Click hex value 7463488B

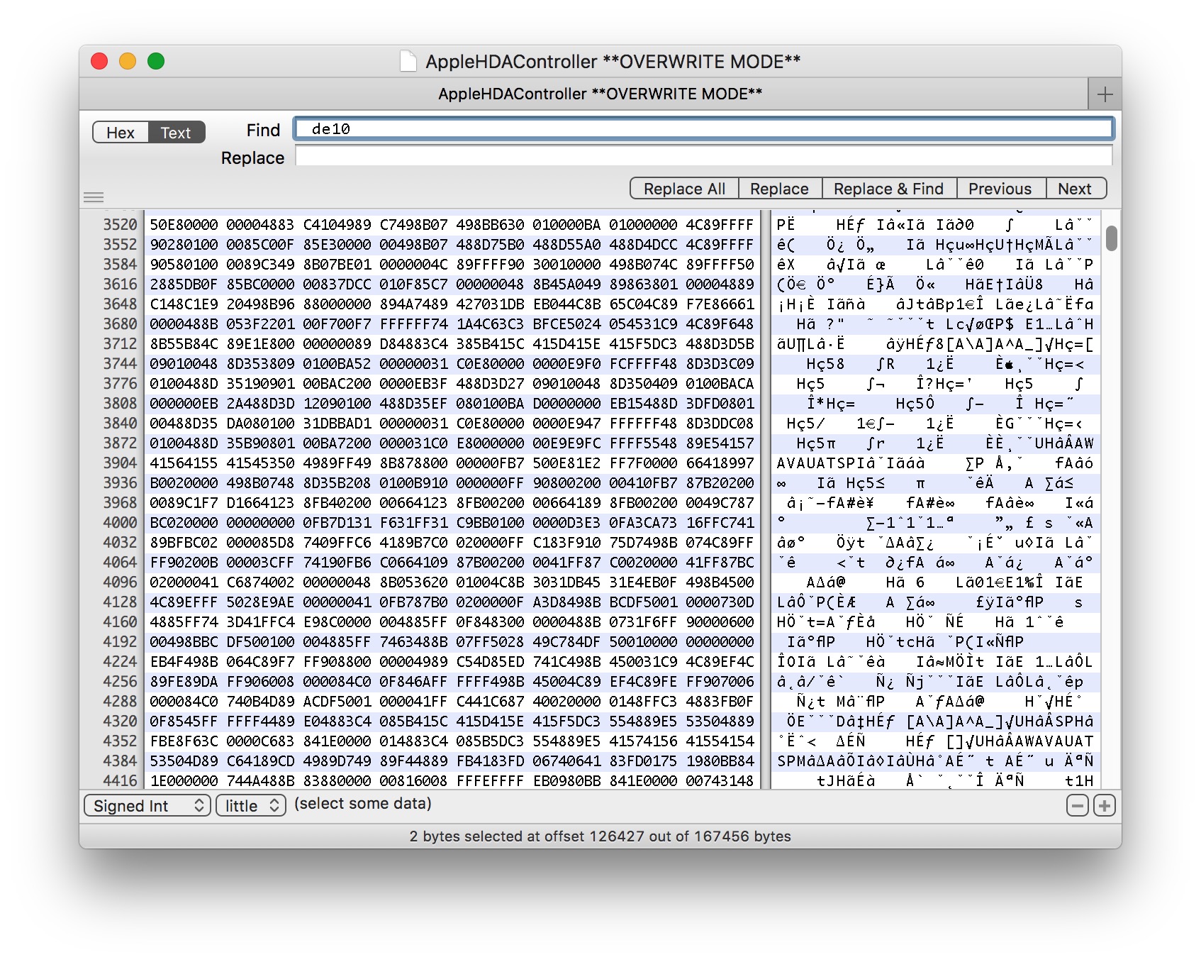(414, 642)
